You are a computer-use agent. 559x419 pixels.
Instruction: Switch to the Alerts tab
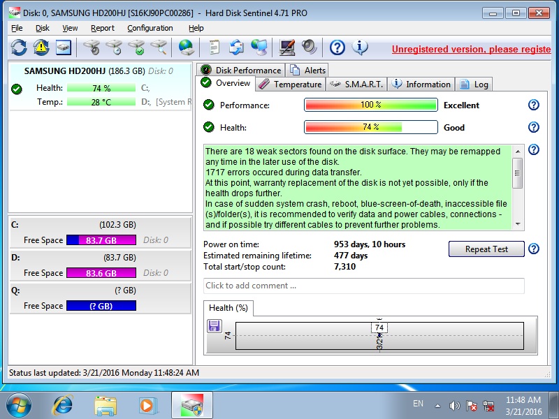(x=307, y=71)
